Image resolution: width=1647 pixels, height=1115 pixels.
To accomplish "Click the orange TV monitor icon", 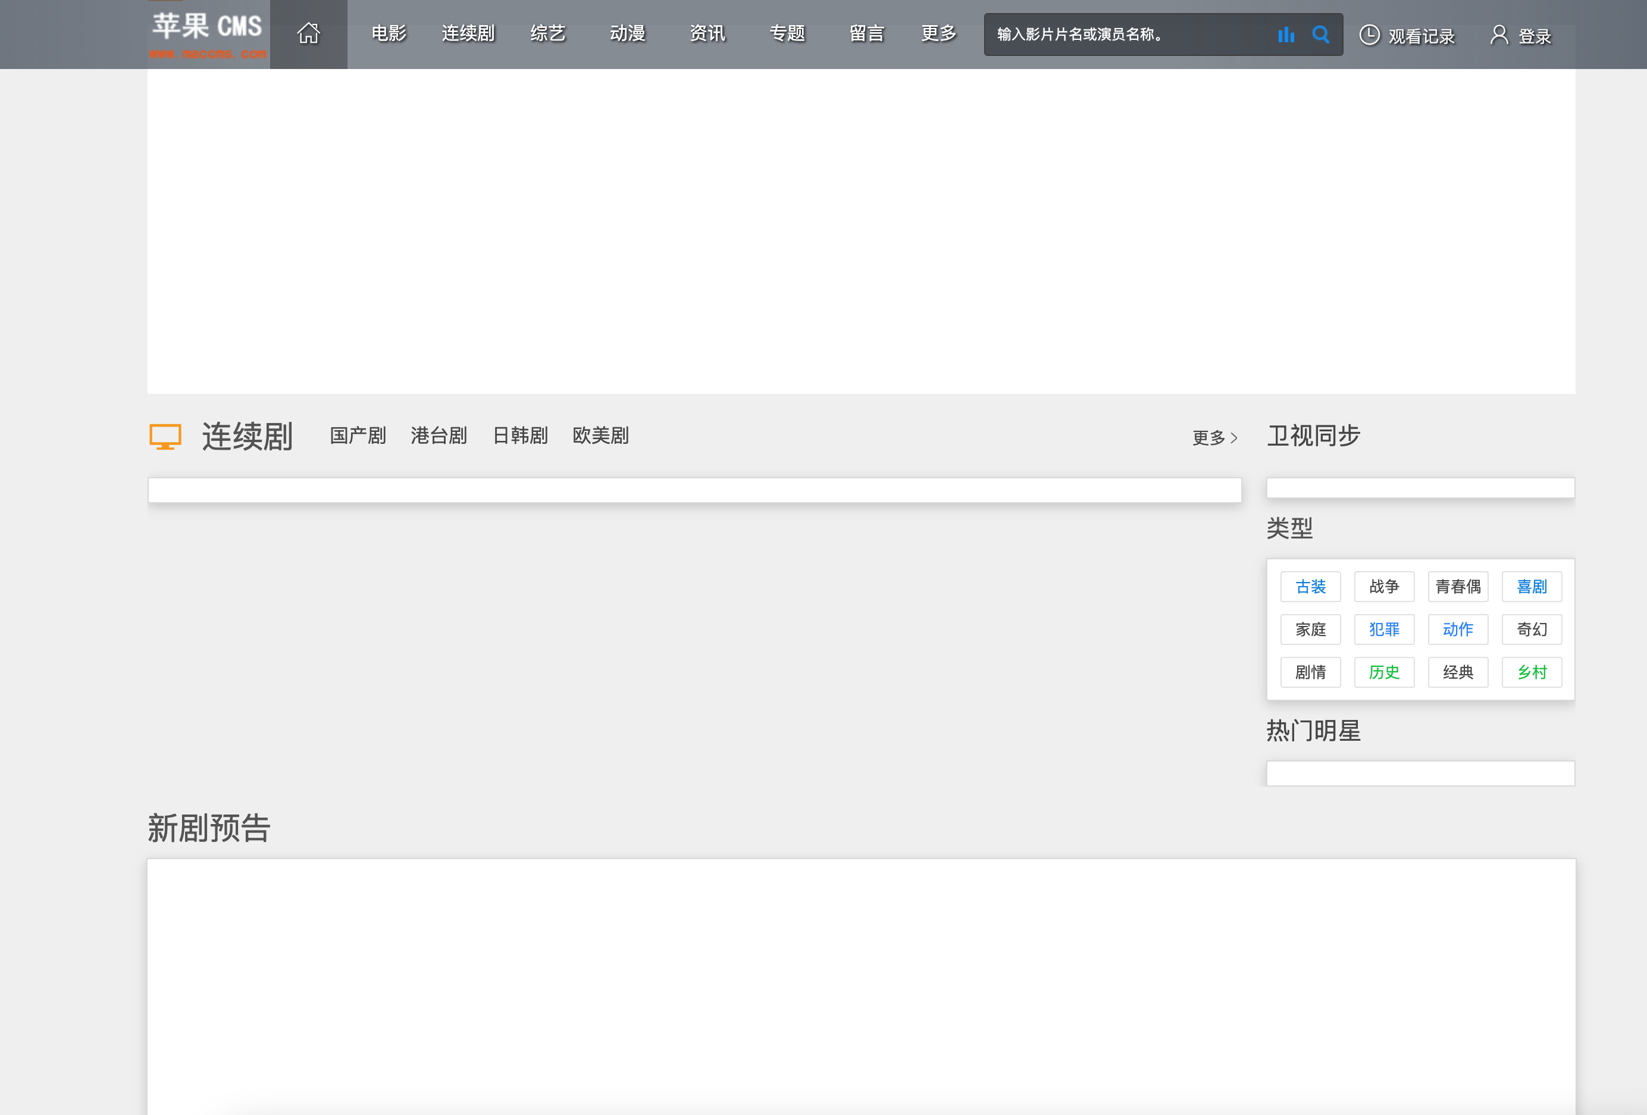I will [x=165, y=437].
